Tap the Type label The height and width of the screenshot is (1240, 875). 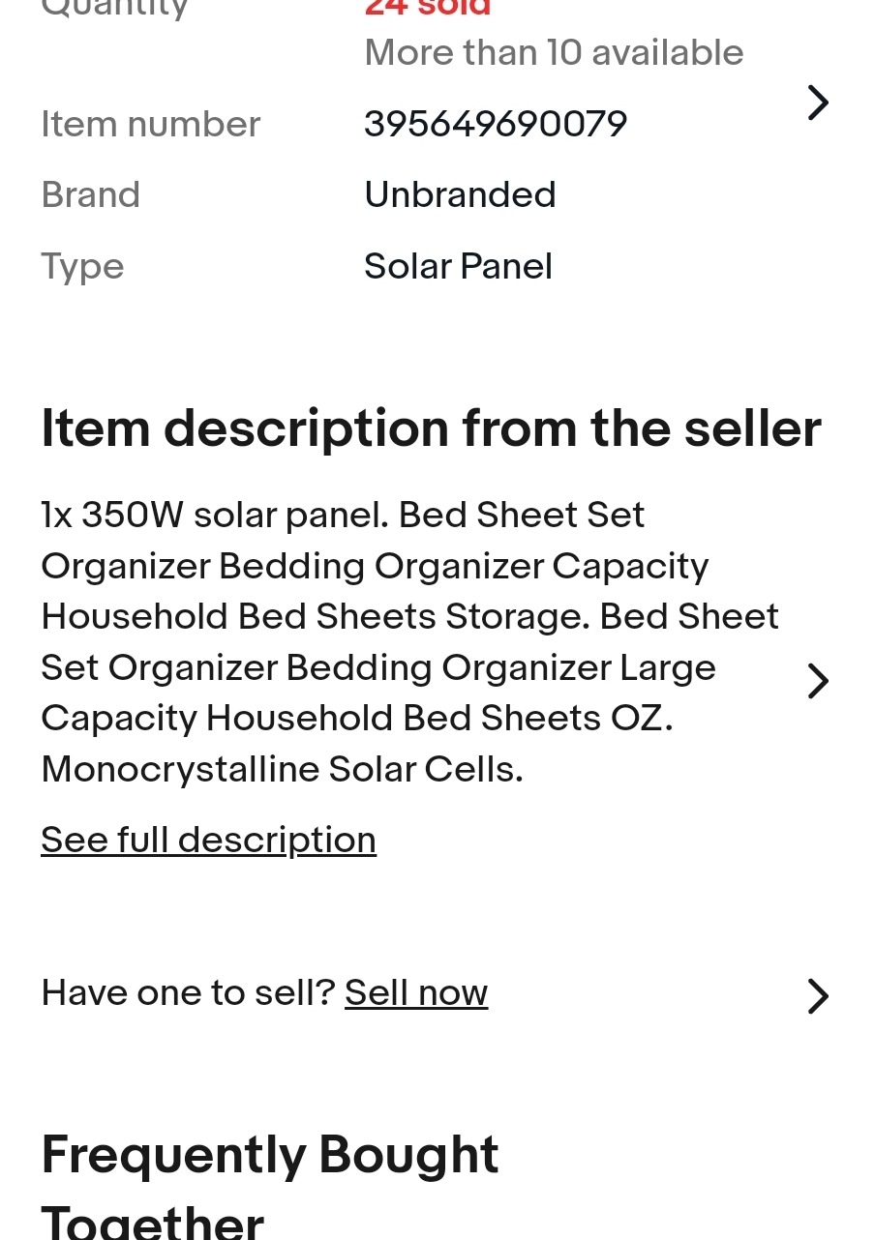82,268
